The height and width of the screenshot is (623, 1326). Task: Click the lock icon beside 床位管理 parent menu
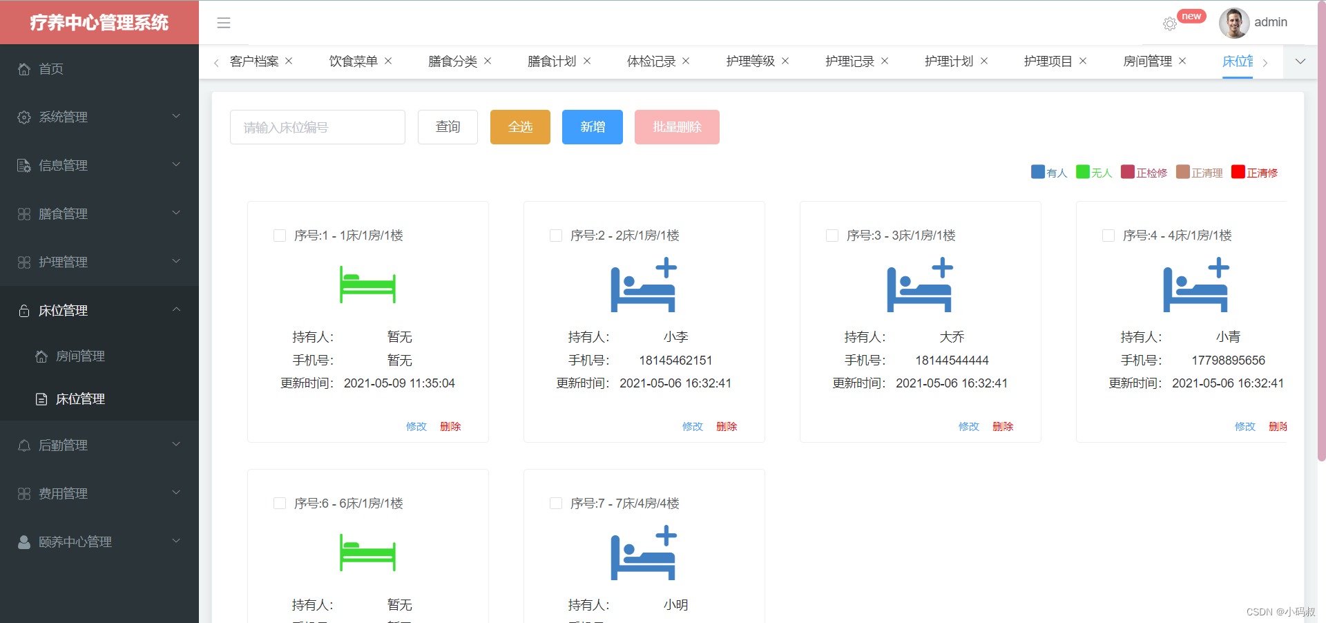click(24, 311)
